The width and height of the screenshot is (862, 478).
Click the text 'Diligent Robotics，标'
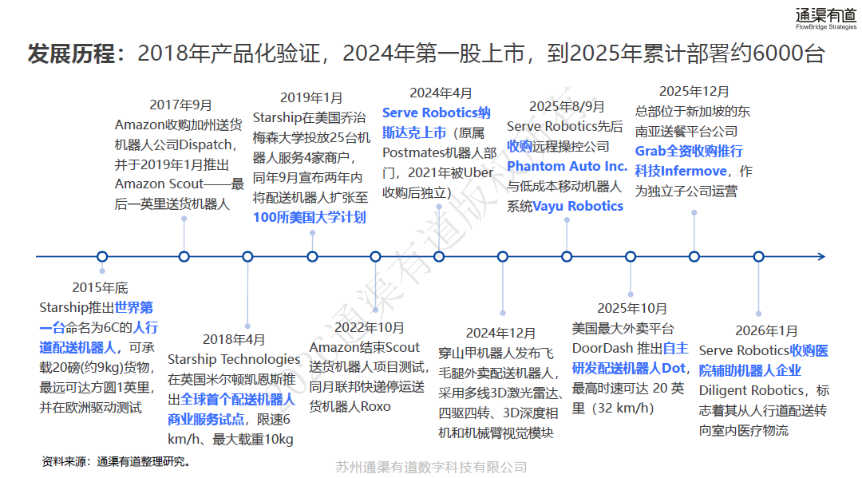pos(764,390)
